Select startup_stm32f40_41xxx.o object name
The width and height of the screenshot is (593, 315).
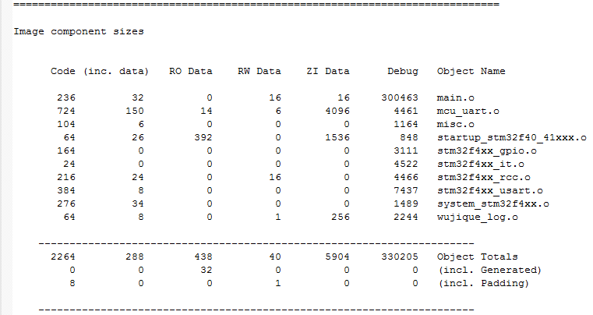point(512,138)
